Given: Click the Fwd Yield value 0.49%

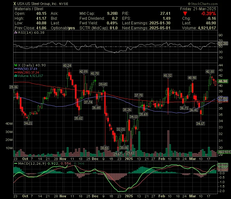Looking at the screenshot, I should tap(112, 23).
